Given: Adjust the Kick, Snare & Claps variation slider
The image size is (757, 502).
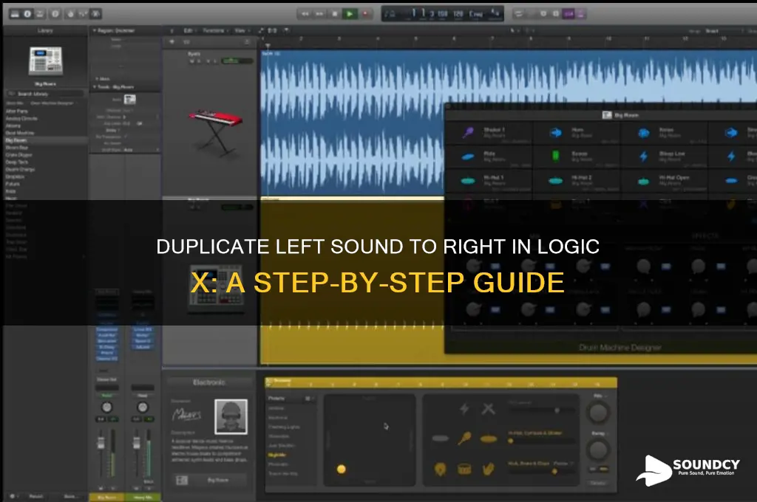Looking at the screenshot, I should pyautogui.click(x=541, y=472).
